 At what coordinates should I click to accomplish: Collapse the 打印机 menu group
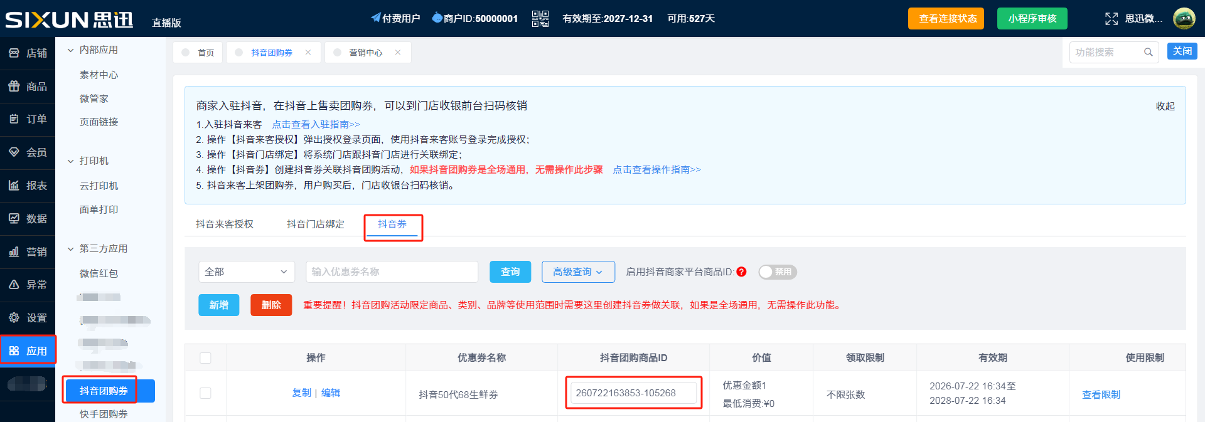[71, 161]
